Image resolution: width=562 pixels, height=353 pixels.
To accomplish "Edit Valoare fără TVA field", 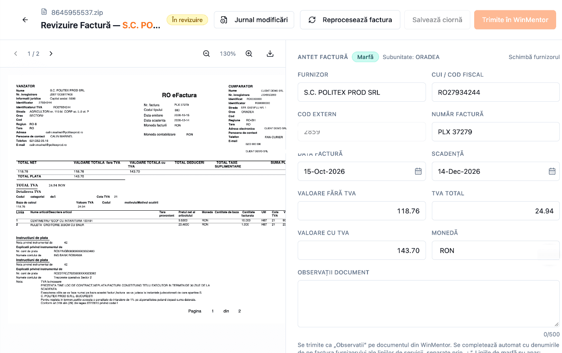I will [x=362, y=211].
